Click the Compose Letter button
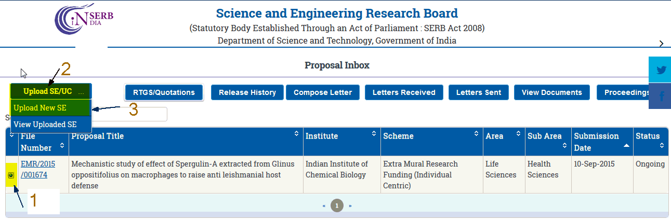Viewport: 671px width, 220px height. pos(323,92)
